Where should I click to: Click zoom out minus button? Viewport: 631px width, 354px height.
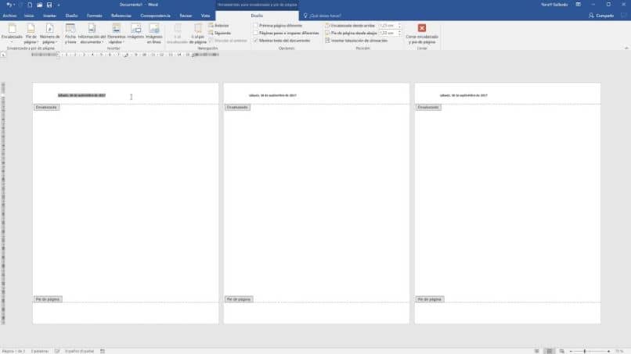571,351
